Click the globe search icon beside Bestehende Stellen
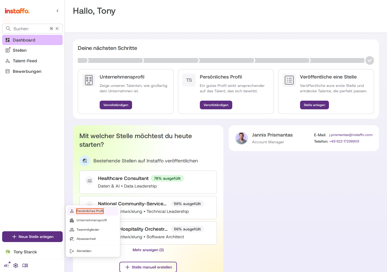The height and width of the screenshot is (272, 387). [85, 161]
